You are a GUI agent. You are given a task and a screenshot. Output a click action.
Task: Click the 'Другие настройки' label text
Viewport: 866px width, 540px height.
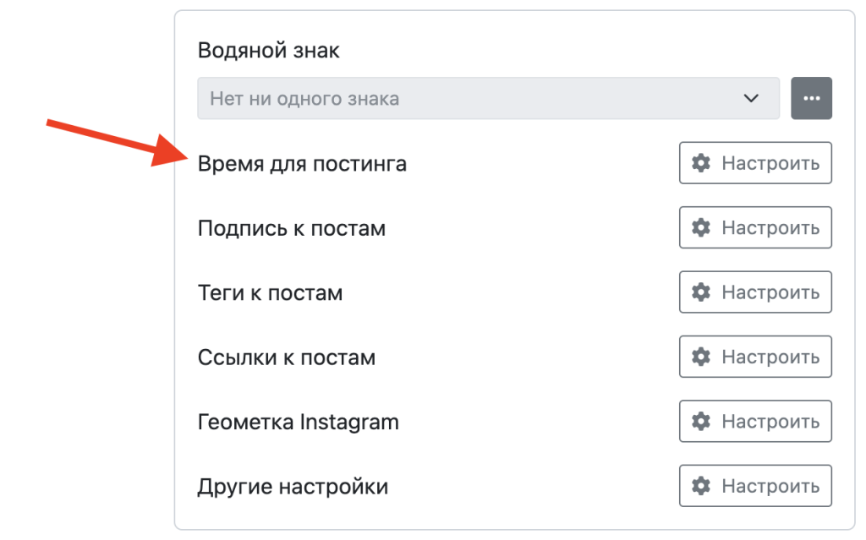click(x=293, y=487)
